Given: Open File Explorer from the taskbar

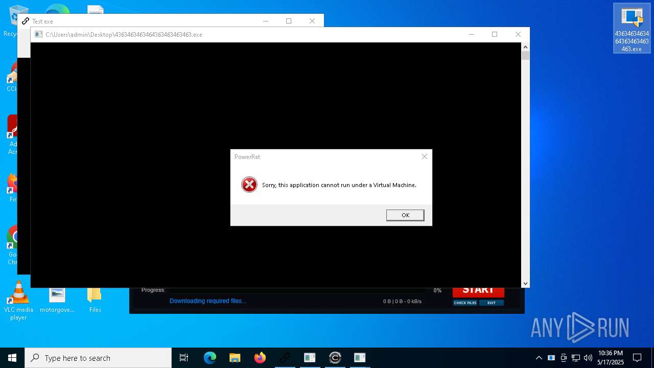Looking at the screenshot, I should tap(235, 358).
